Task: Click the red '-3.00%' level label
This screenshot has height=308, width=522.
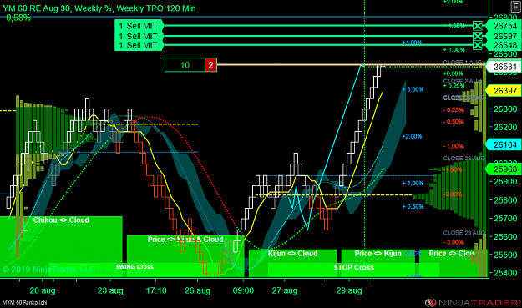Action: (453, 242)
